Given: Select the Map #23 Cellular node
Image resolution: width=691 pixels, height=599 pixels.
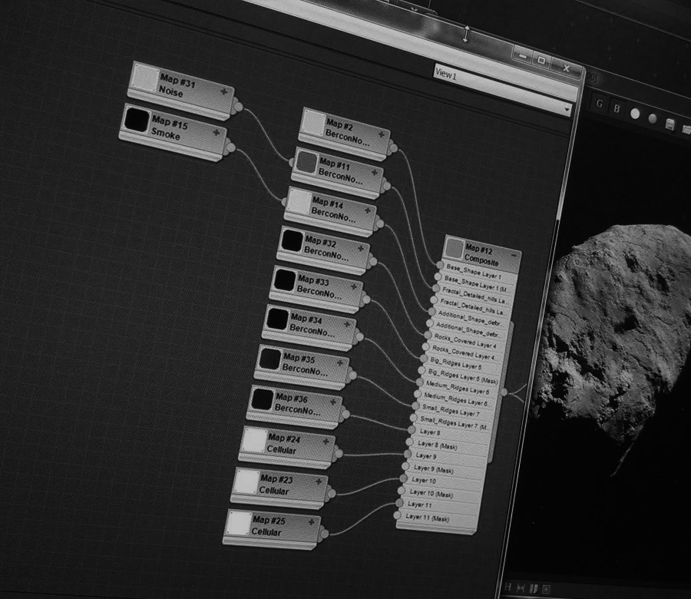Looking at the screenshot, I should click(x=279, y=488).
